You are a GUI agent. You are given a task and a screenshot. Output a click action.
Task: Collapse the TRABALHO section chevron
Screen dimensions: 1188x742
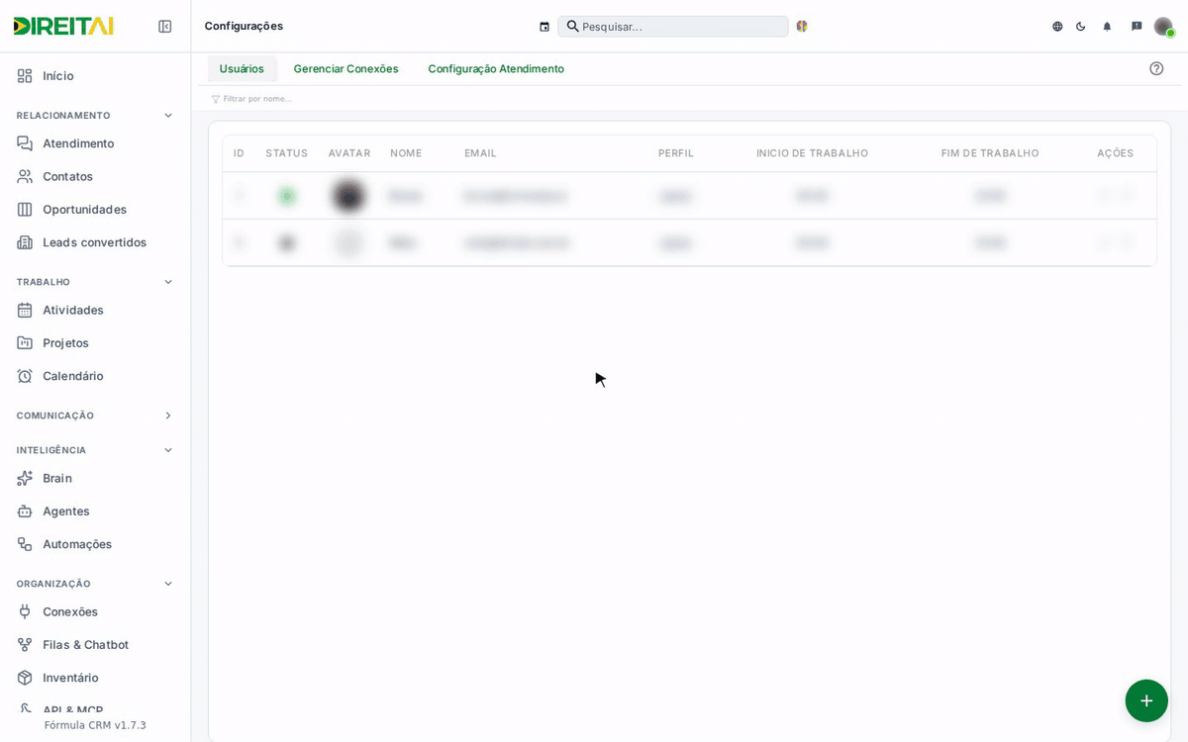168,282
